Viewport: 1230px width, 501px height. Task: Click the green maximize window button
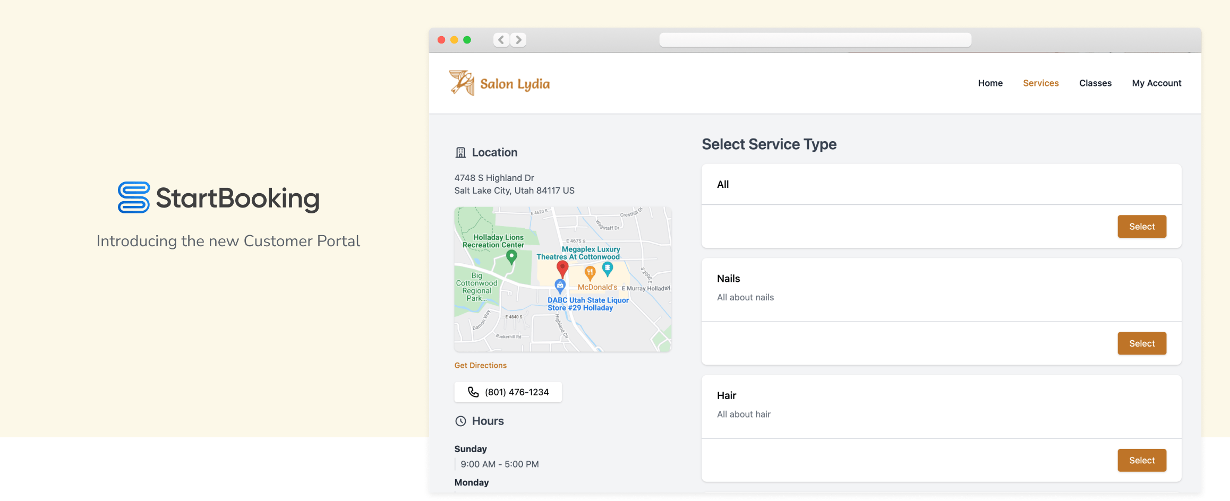point(467,40)
